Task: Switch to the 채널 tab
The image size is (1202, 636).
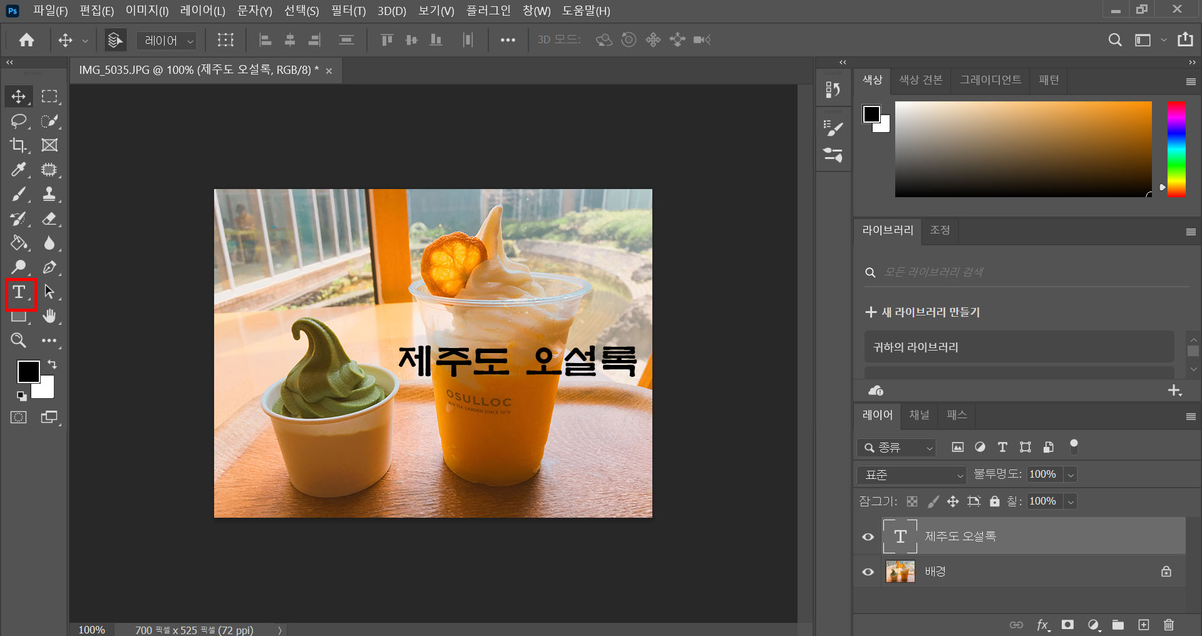Action: tap(919, 415)
